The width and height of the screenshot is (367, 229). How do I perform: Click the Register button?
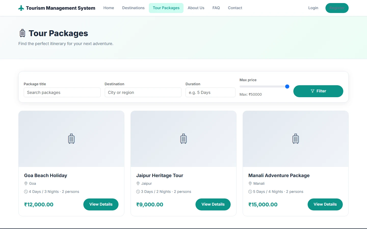tap(337, 8)
